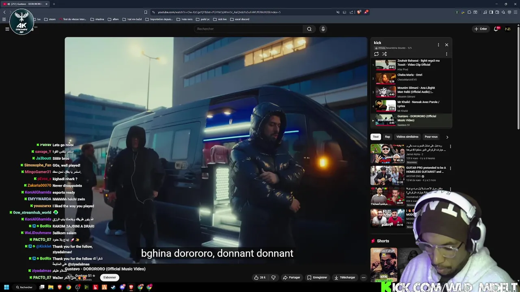Viewport: 520px width, 292px height.
Task: Play Zouhair Bahaoui - Bghit wga3 ma 7assit
Action: click(411, 65)
